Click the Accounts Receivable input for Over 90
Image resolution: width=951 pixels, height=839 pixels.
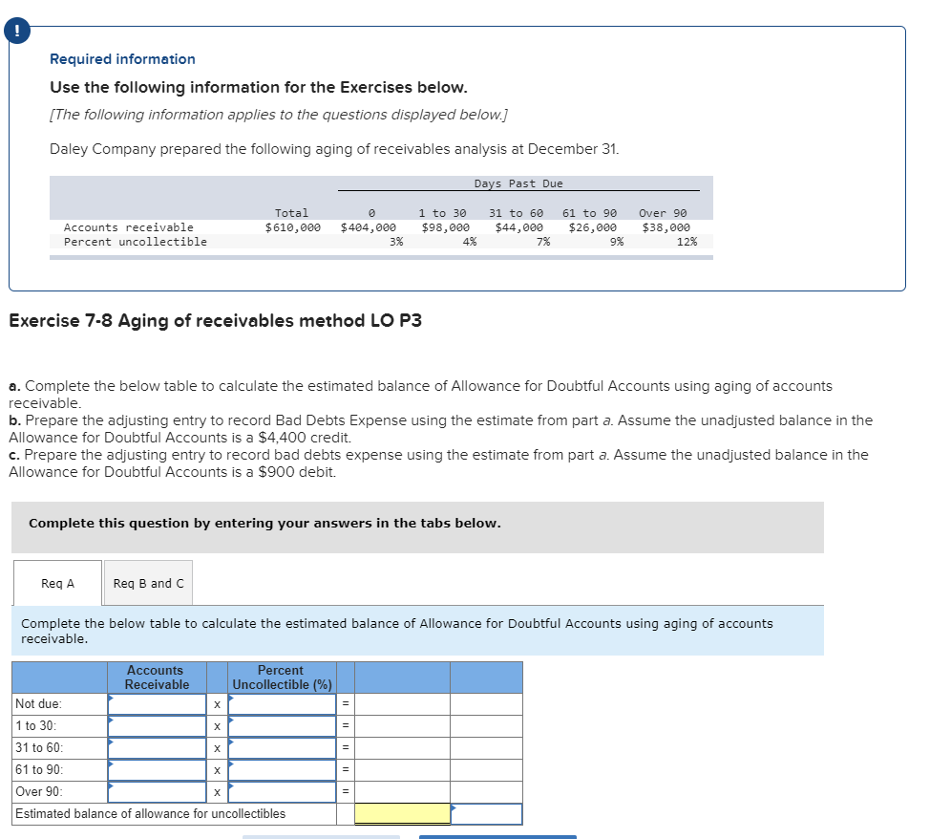coord(155,792)
